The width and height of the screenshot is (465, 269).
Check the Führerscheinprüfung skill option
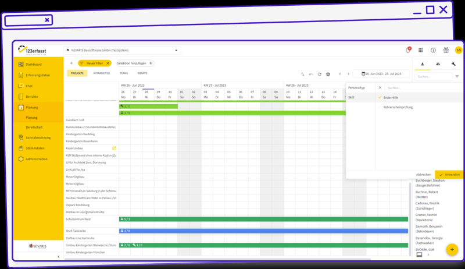tap(380, 107)
